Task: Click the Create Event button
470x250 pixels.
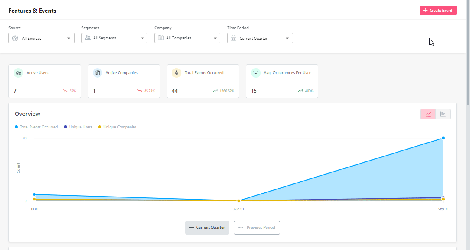Action: coord(438,10)
